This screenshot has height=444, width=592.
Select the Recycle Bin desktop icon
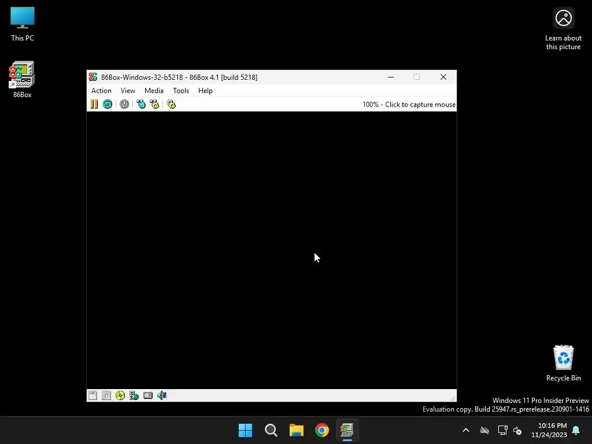tap(563, 363)
